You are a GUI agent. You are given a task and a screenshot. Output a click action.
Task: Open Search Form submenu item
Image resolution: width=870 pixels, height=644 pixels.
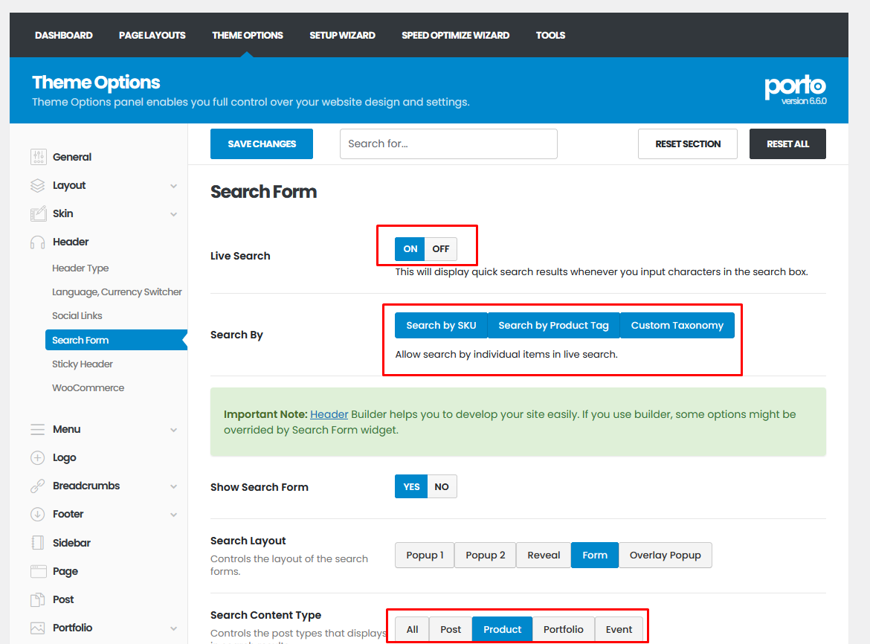pos(116,340)
